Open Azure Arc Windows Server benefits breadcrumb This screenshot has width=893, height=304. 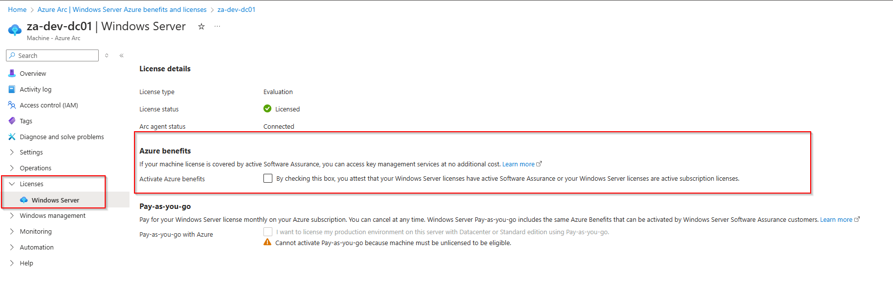[122, 9]
